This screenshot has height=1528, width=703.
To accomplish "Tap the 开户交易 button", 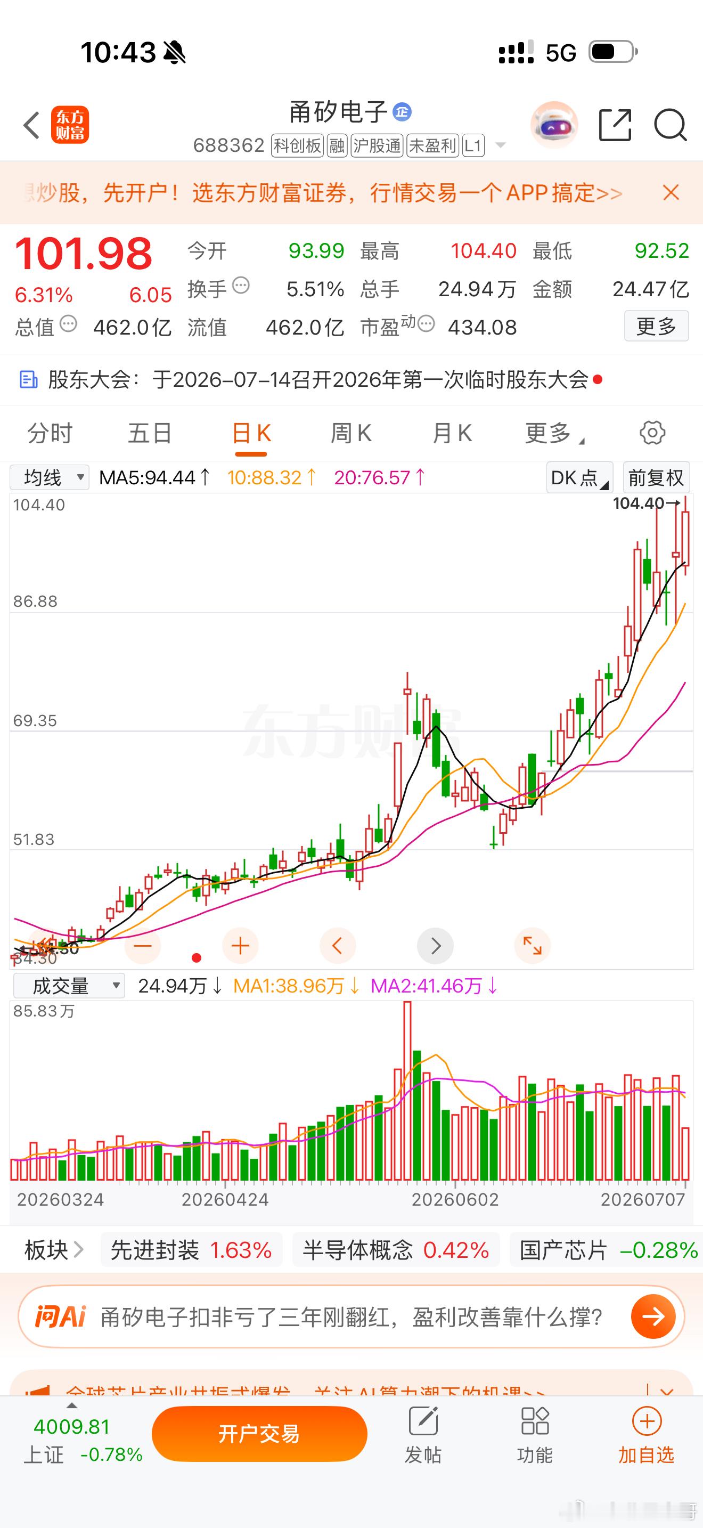I will pyautogui.click(x=259, y=1434).
